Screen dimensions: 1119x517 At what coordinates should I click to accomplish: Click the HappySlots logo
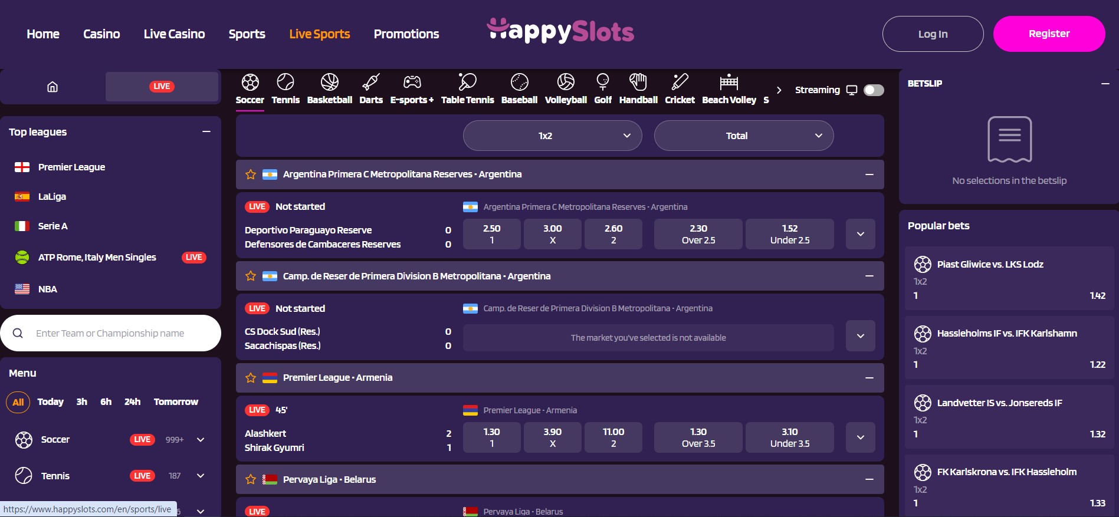coord(560,31)
